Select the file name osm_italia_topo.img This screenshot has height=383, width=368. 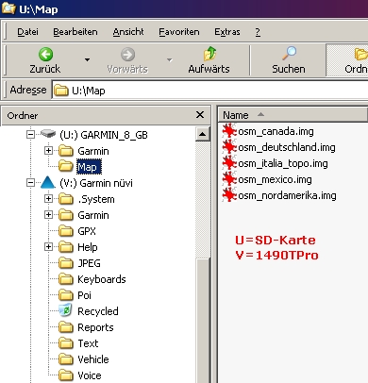tap(283, 163)
